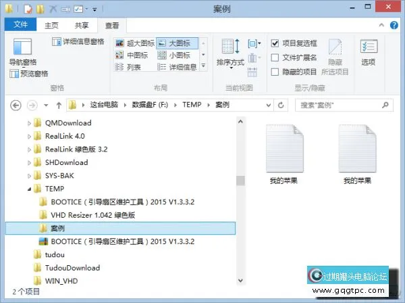The height and width of the screenshot is (303, 405).
Task: Select the second 我的苹果 file
Action: pyautogui.click(x=358, y=154)
